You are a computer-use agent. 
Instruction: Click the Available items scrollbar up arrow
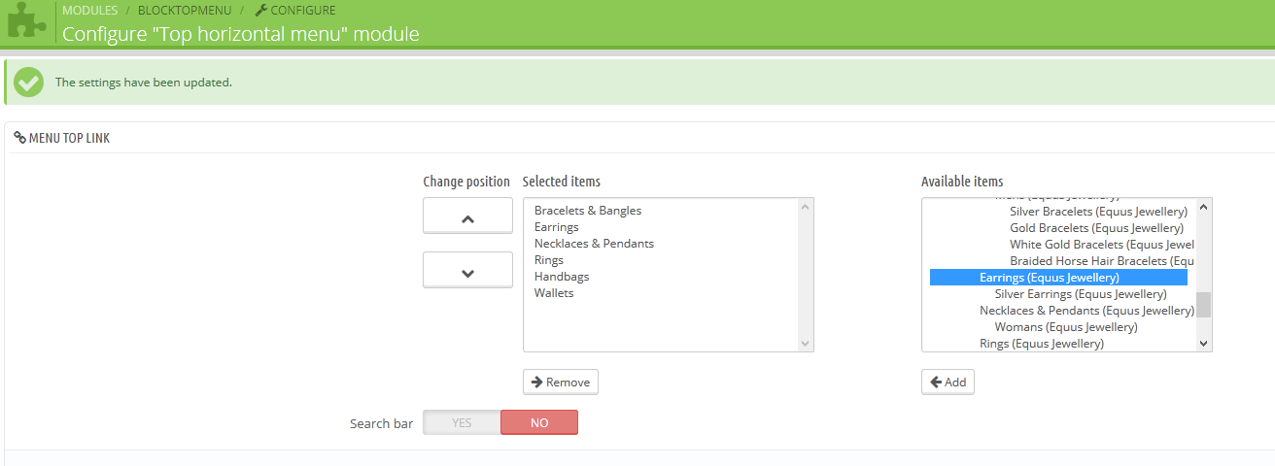1204,207
